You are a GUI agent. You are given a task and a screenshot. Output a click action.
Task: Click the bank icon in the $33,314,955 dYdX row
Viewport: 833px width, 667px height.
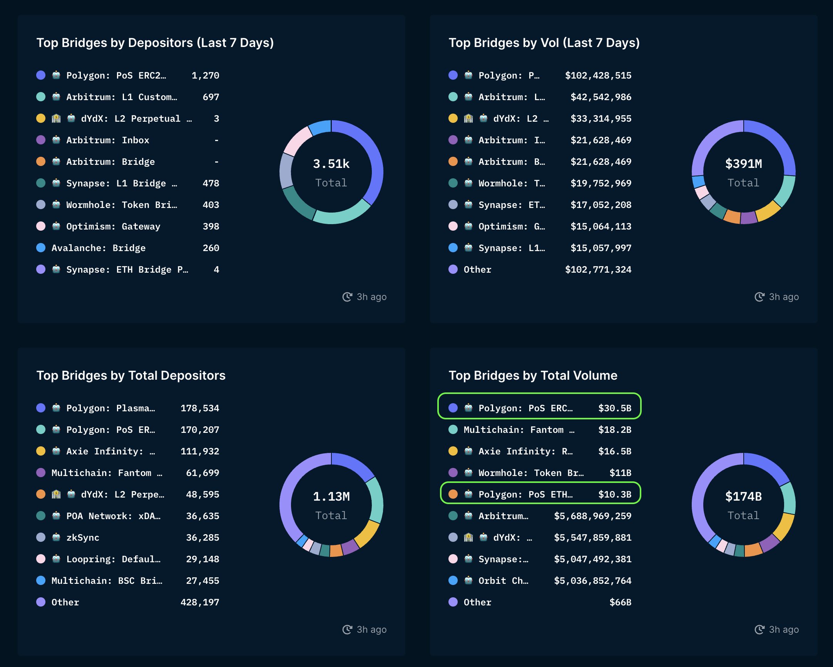pos(468,118)
